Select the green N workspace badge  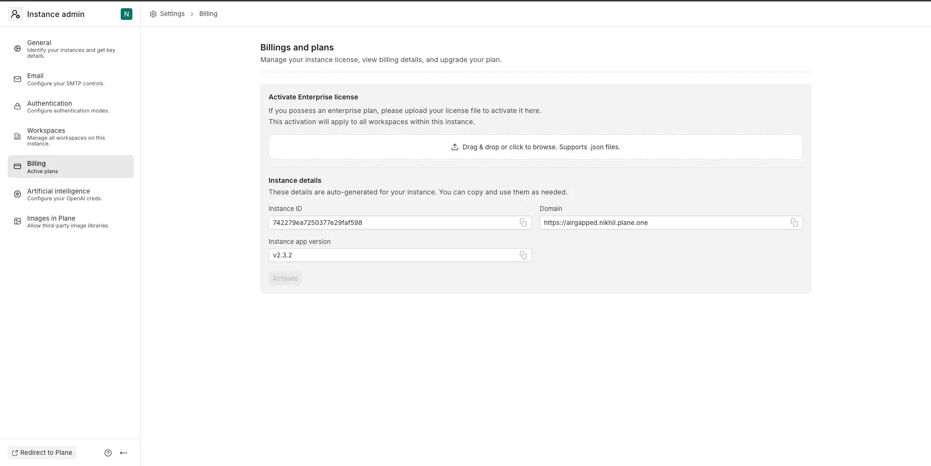point(126,14)
